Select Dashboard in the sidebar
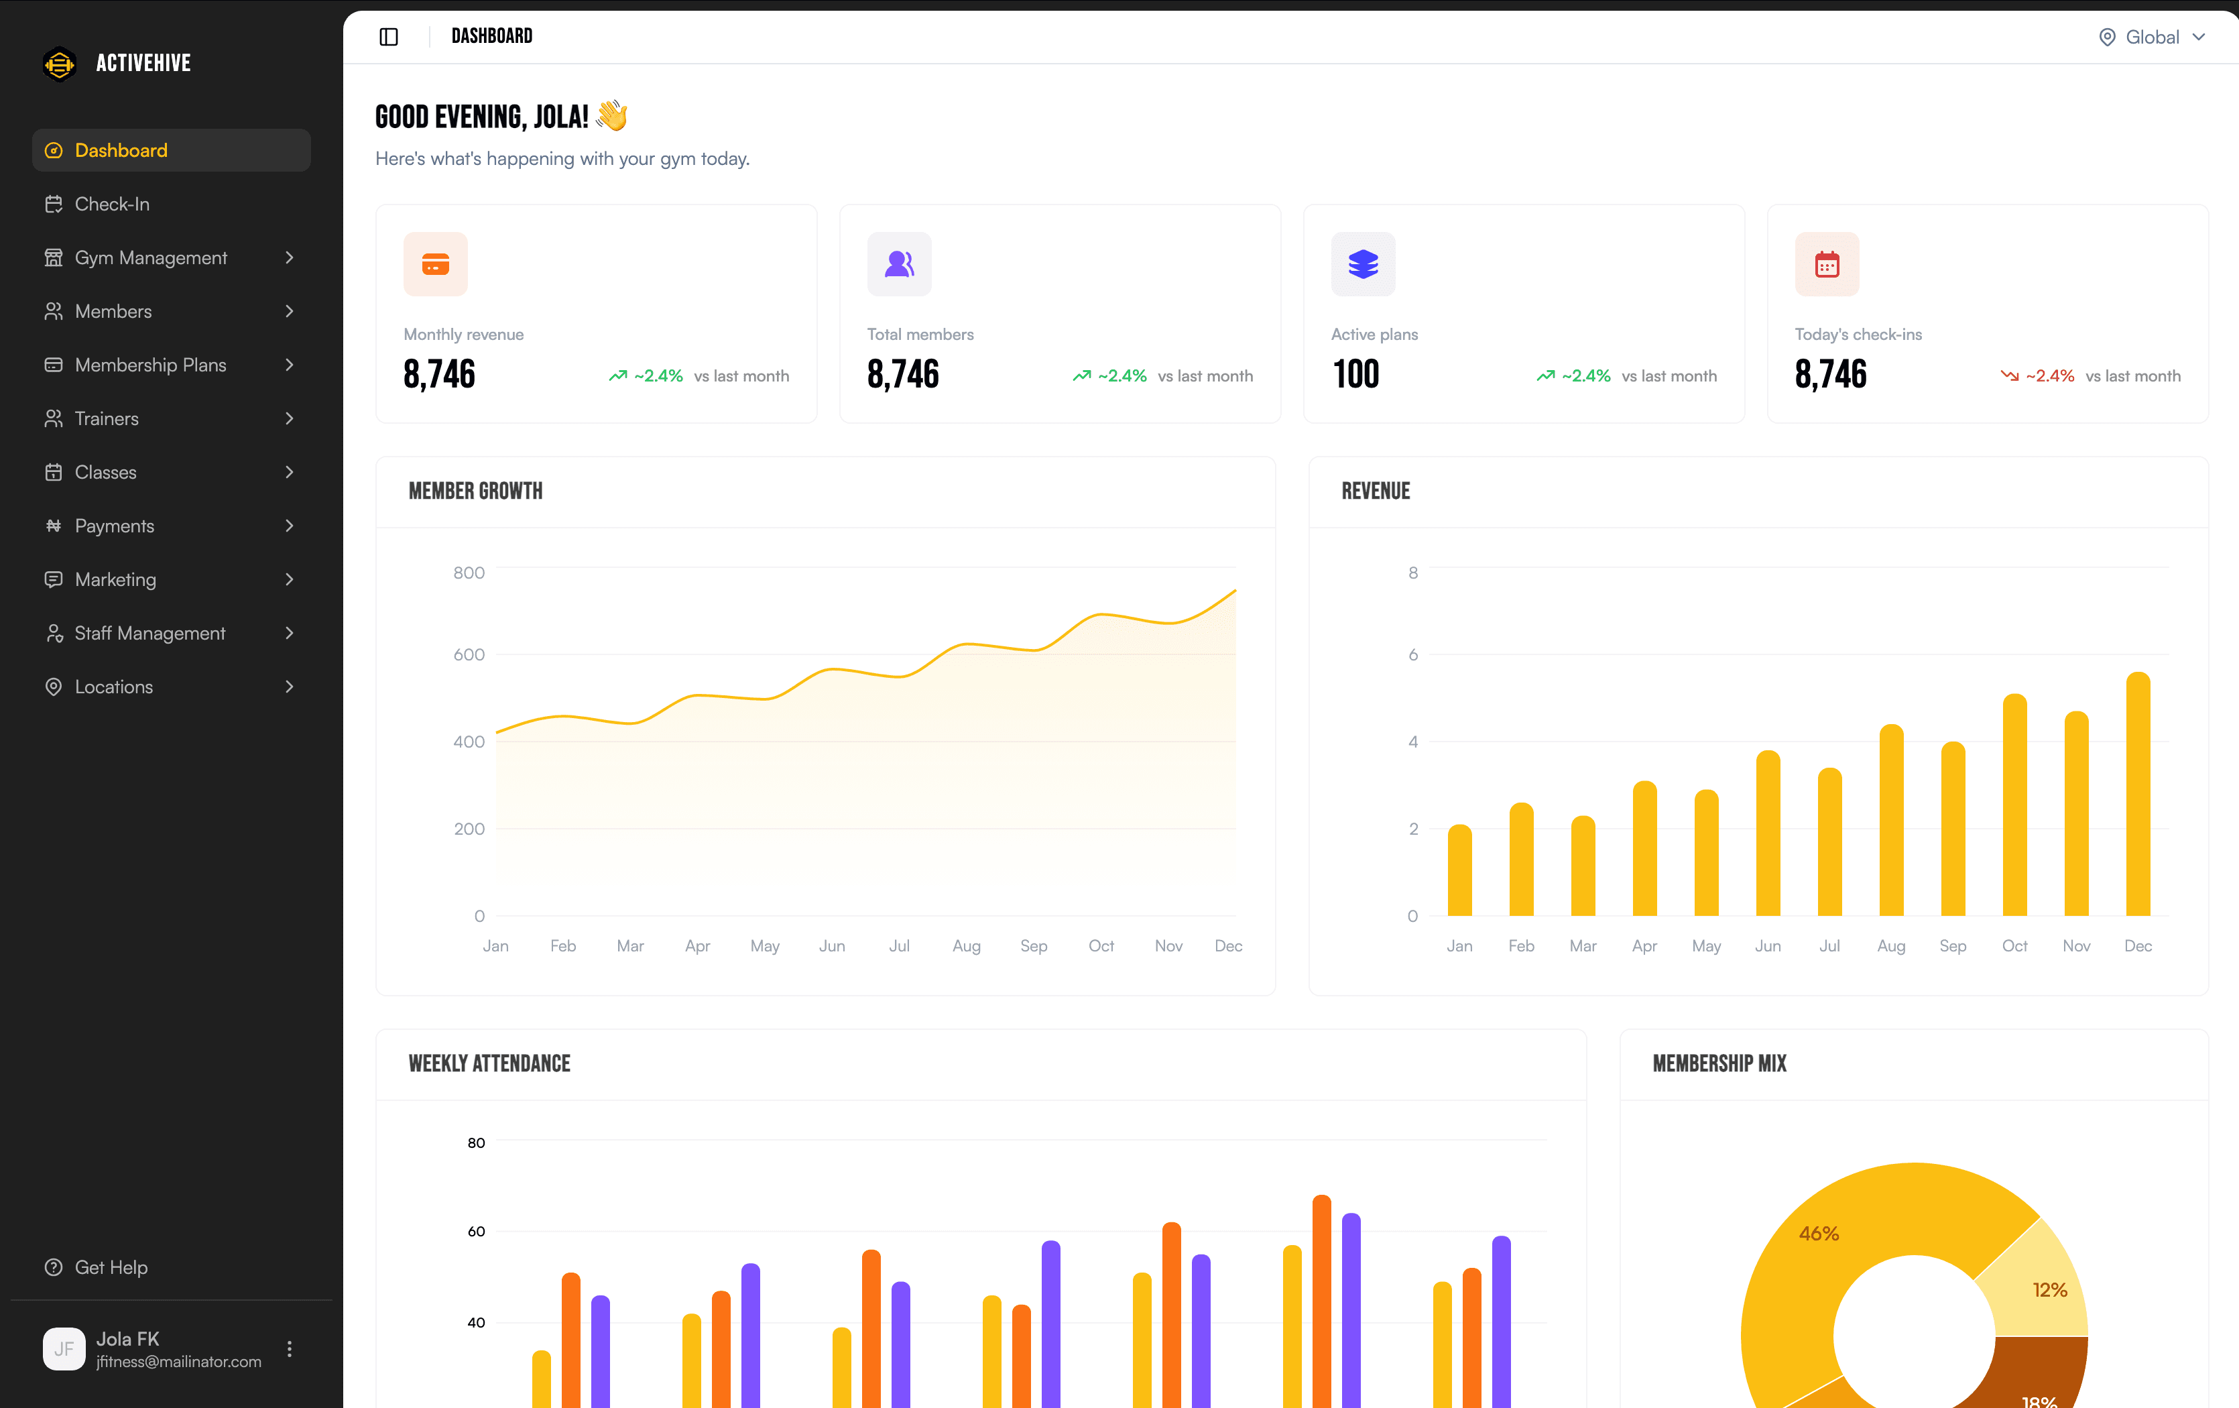 pyautogui.click(x=171, y=151)
